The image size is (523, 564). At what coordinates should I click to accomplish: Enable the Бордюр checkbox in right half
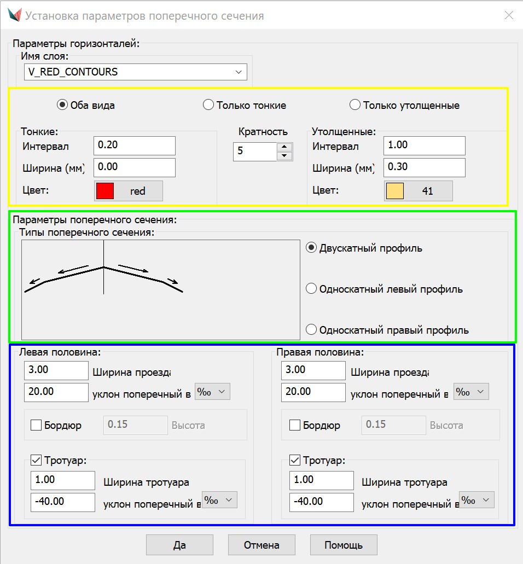pos(294,425)
